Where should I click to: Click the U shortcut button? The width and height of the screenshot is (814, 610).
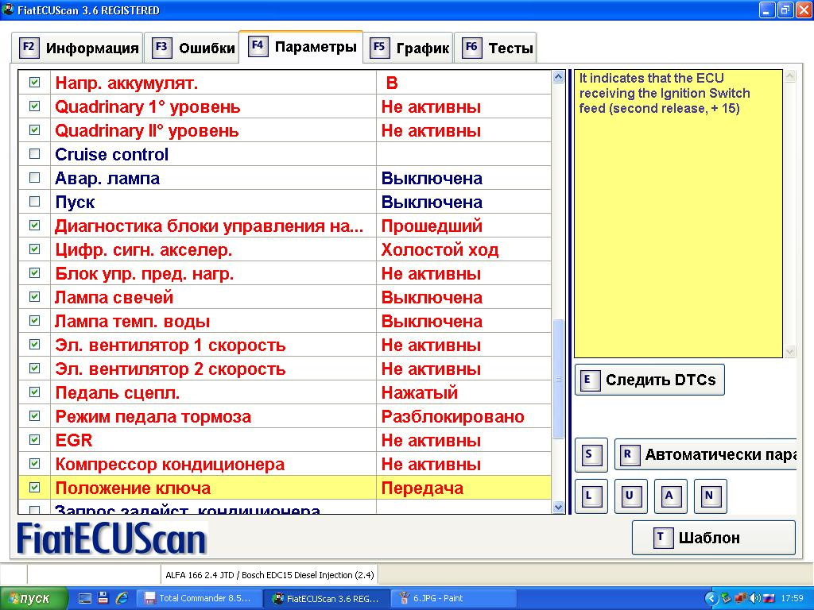pyautogui.click(x=630, y=496)
